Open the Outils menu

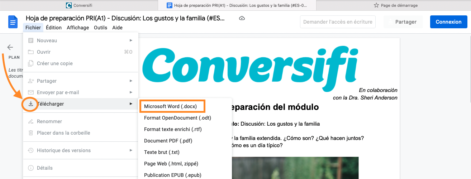point(100,28)
